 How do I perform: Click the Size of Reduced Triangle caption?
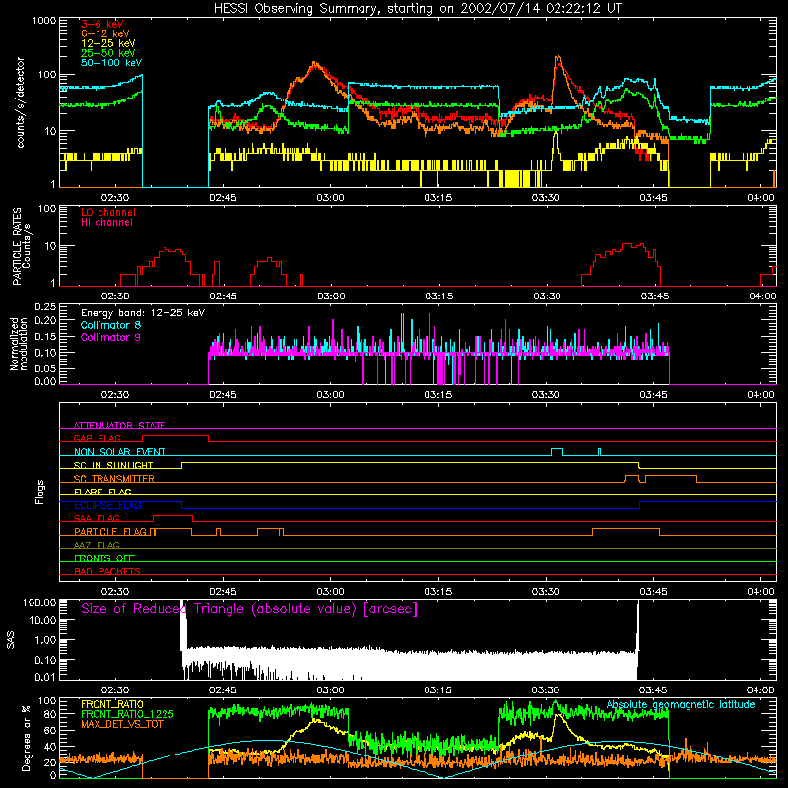[x=249, y=609]
